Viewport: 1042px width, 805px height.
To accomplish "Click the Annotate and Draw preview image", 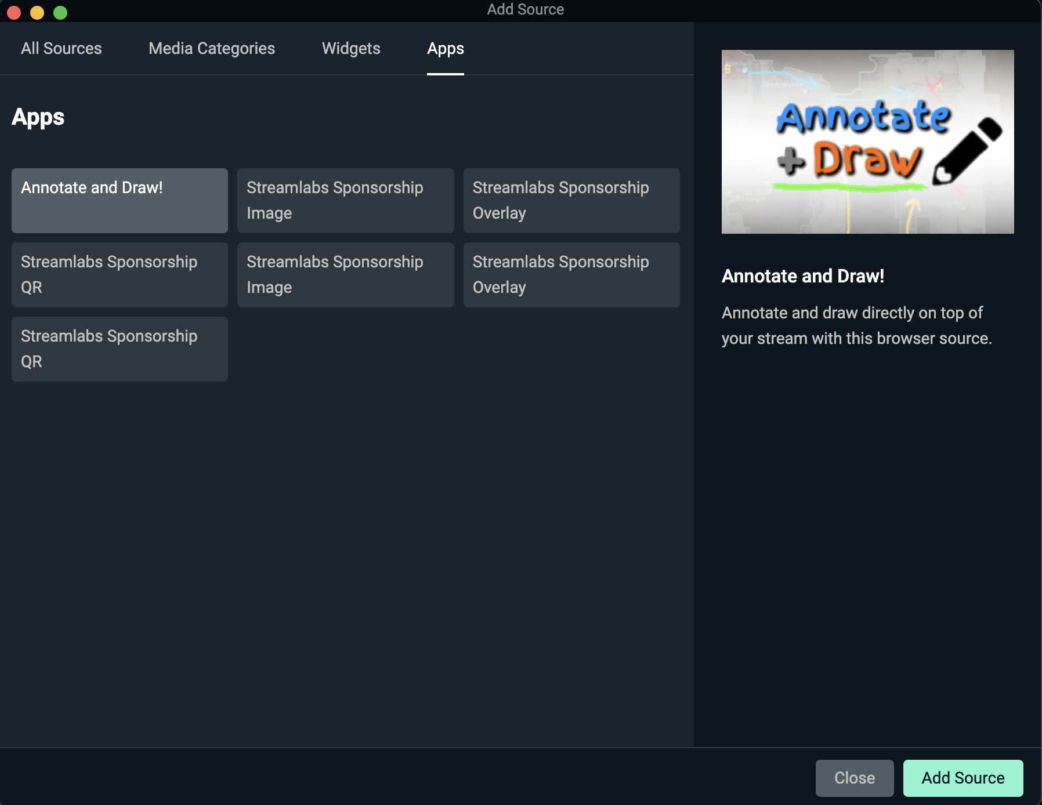I will tap(867, 142).
